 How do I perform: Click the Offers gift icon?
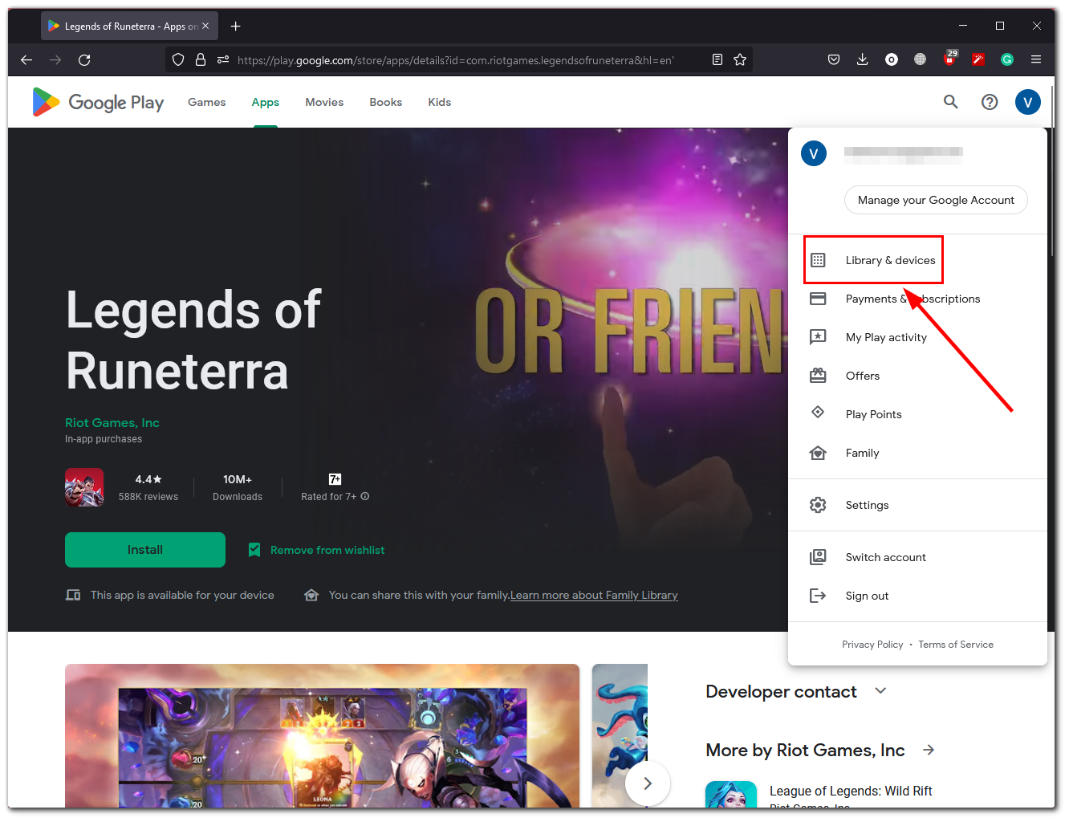pyautogui.click(x=818, y=376)
